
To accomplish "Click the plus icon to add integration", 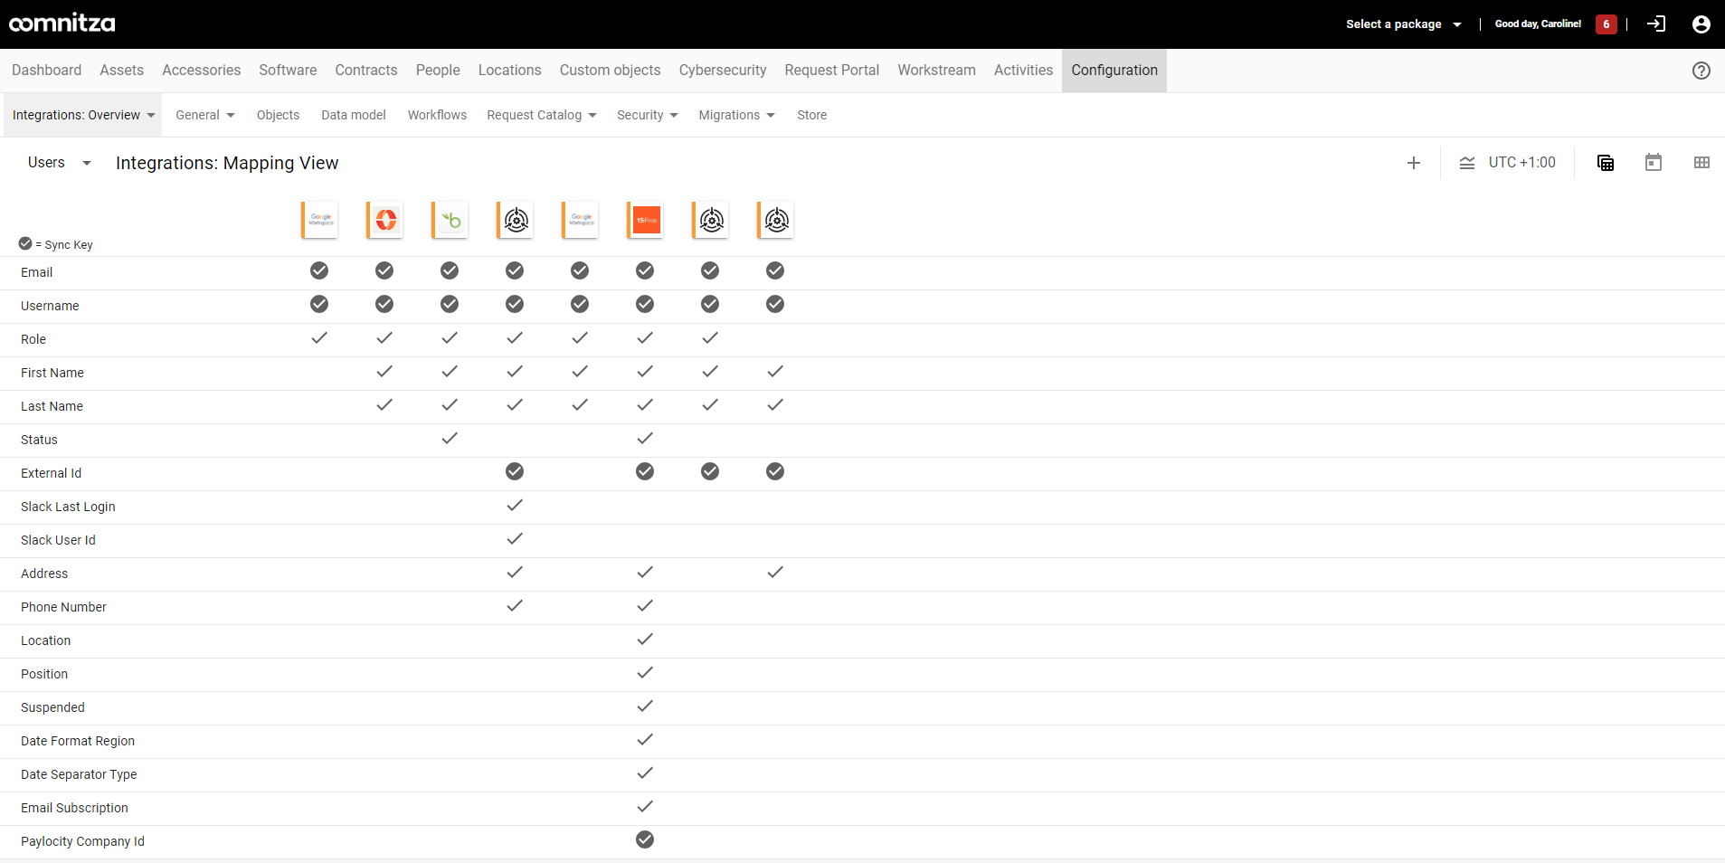I will pyautogui.click(x=1413, y=163).
